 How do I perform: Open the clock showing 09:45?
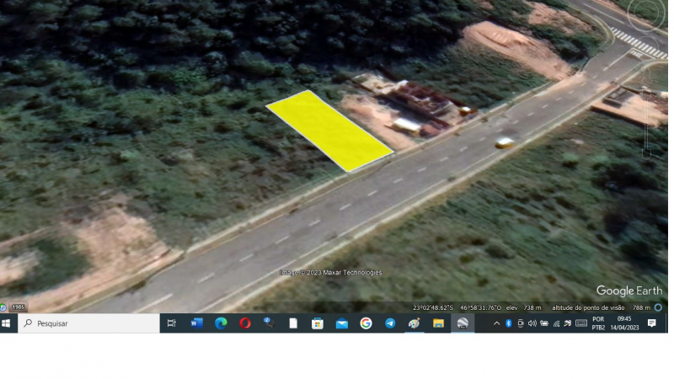pos(624,323)
